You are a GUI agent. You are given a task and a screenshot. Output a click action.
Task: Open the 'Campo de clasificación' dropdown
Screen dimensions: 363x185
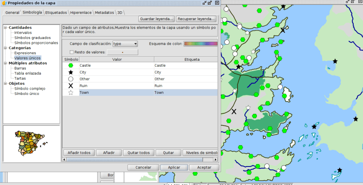(x=125, y=43)
